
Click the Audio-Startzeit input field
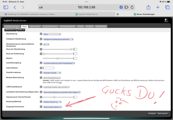[x=49, y=68]
